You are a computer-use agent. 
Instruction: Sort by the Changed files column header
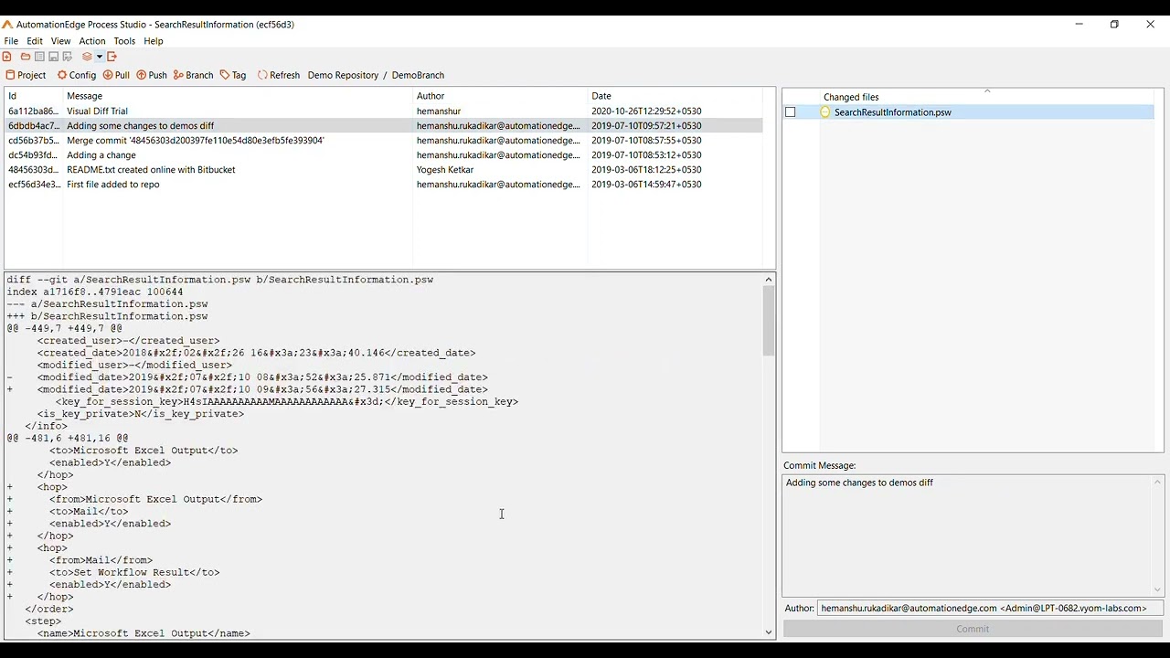click(851, 97)
